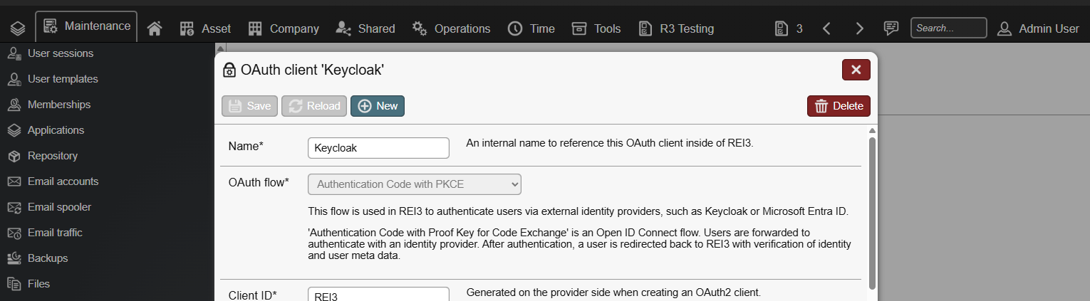Switch to the Asset application
This screenshot has height=301, width=1090.
coord(205,28)
